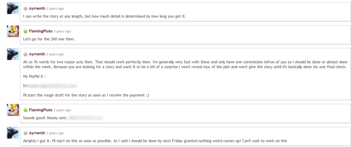Visit the Ayrrenth profile link above "Alrighty I got it"

click(37, 133)
